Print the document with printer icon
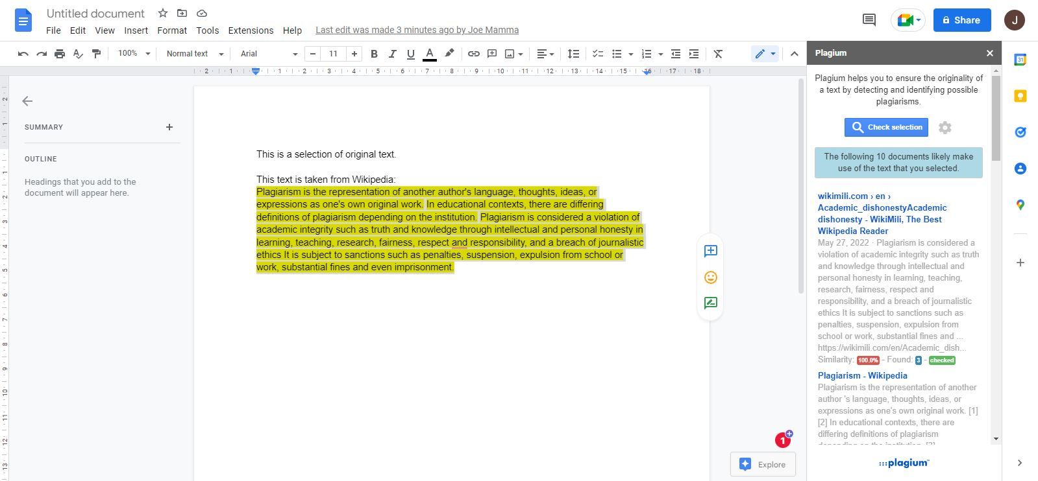 tap(60, 54)
